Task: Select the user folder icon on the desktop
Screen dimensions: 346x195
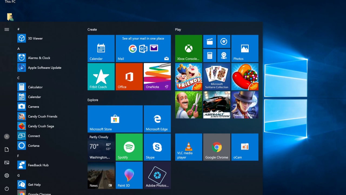Action: (x=10, y=17)
